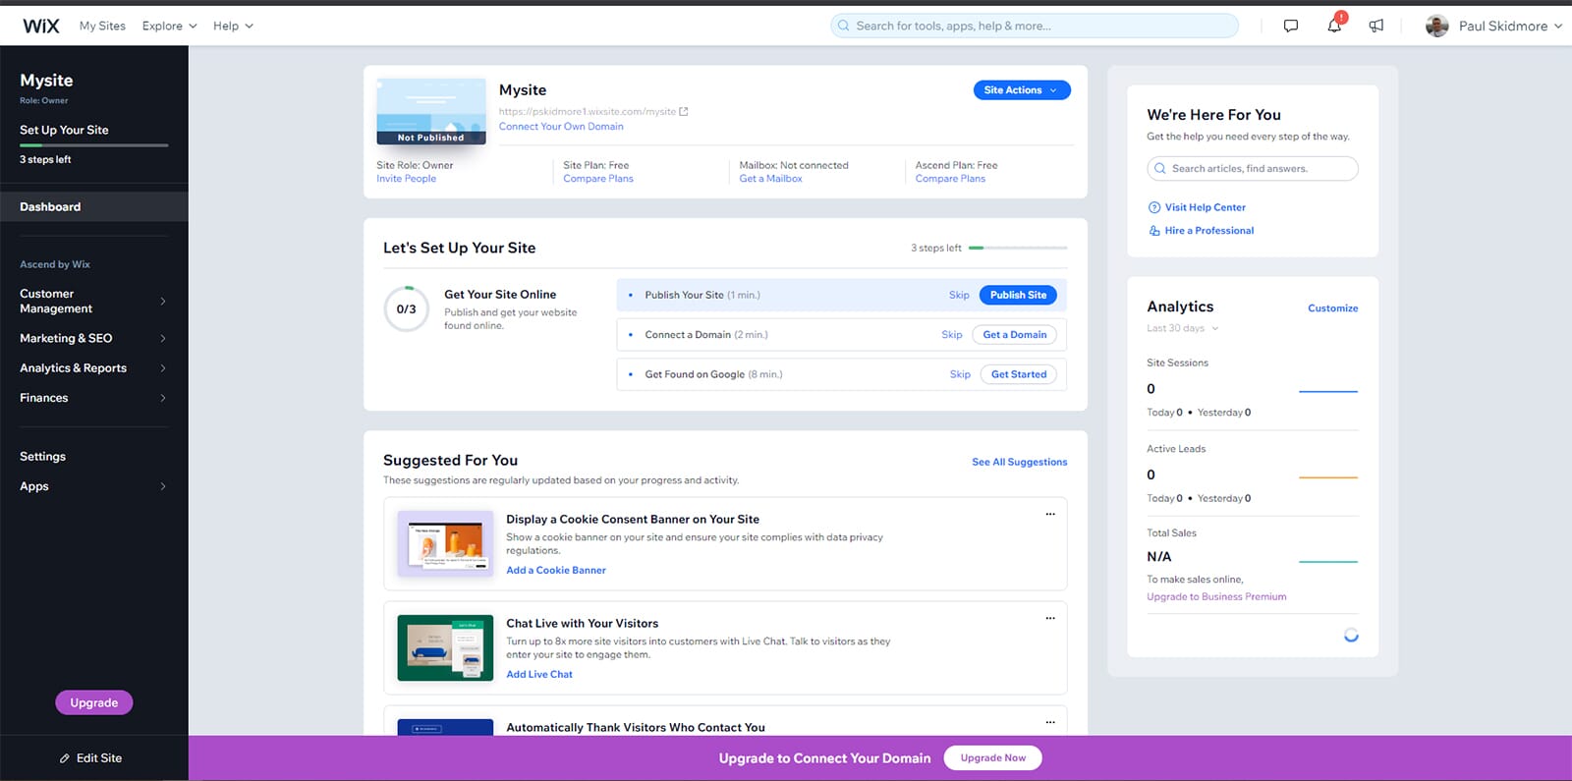Click Customize in Analytics panel
1572x781 pixels.
pyautogui.click(x=1332, y=308)
